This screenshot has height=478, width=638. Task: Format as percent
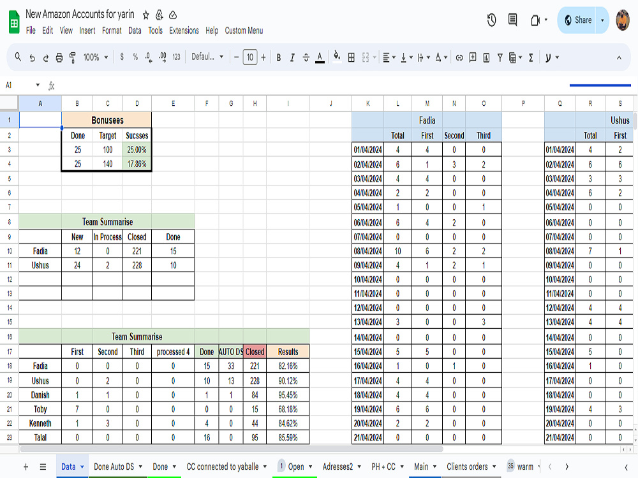135,57
